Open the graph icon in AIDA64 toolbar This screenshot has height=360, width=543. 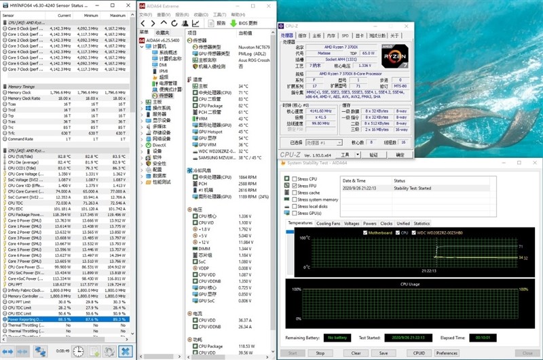pos(195,23)
